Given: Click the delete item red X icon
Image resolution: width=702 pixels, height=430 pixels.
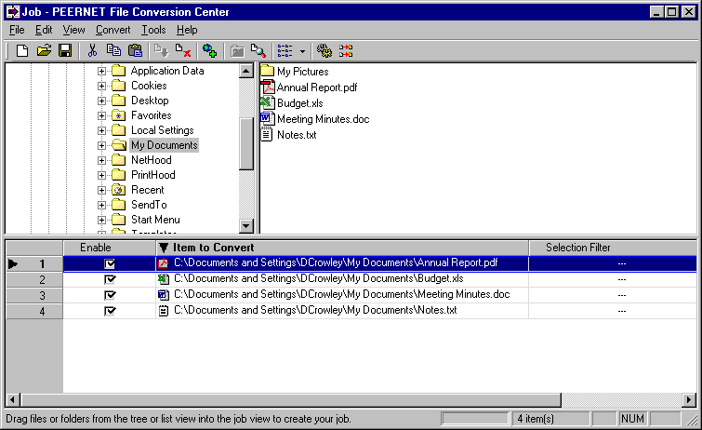Looking at the screenshot, I should pyautogui.click(x=183, y=50).
